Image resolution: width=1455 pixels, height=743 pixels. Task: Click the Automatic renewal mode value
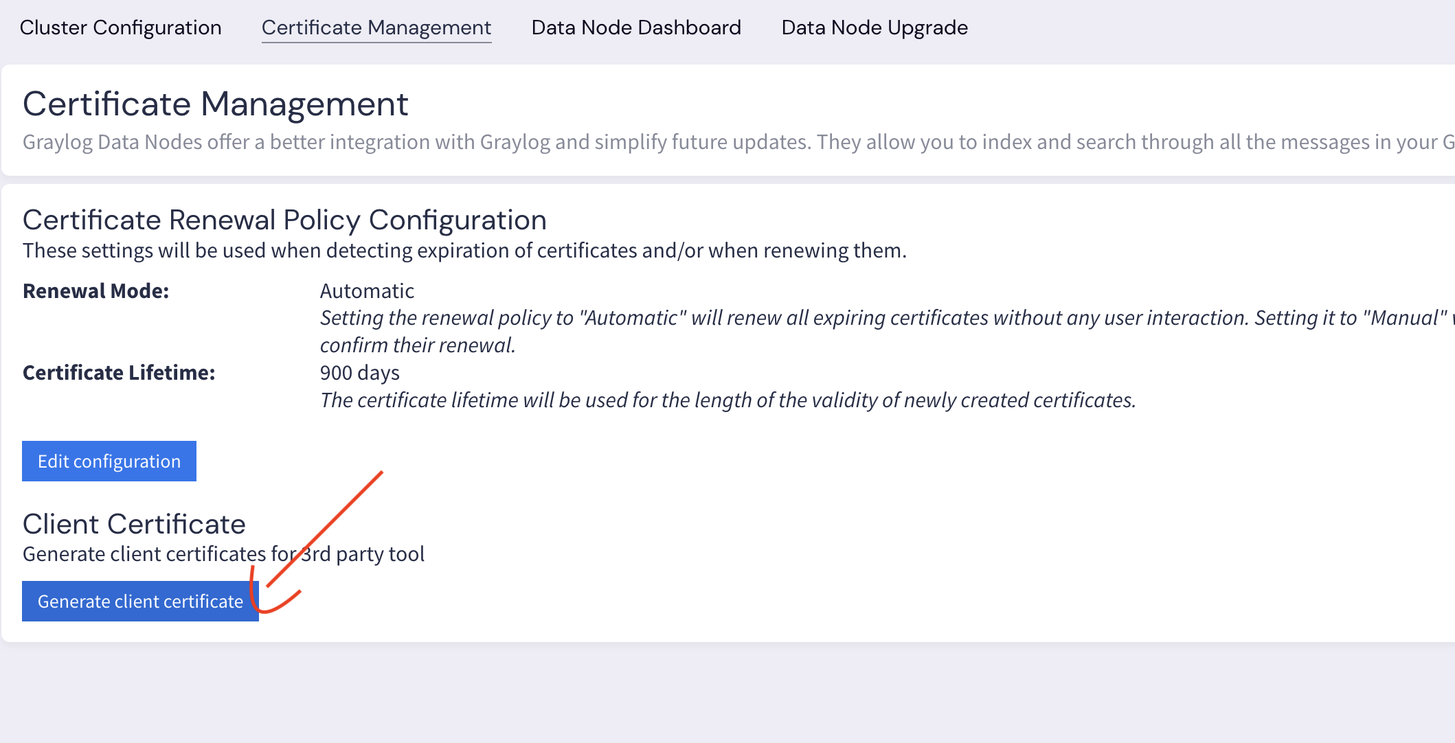[x=367, y=291]
